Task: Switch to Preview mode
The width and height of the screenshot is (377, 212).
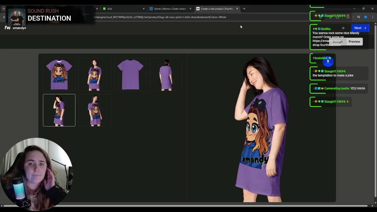Action: click(354, 42)
